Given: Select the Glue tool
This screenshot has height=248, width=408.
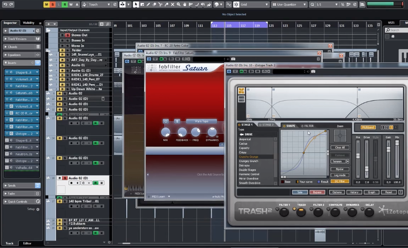Looking at the screenshot, I should 167,5.
